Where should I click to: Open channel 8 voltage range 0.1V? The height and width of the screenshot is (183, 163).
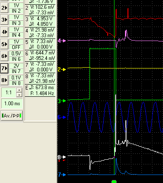click(16, 78)
